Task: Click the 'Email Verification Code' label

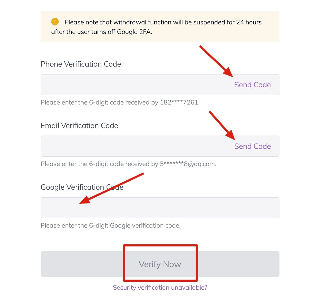Action: click(x=79, y=126)
